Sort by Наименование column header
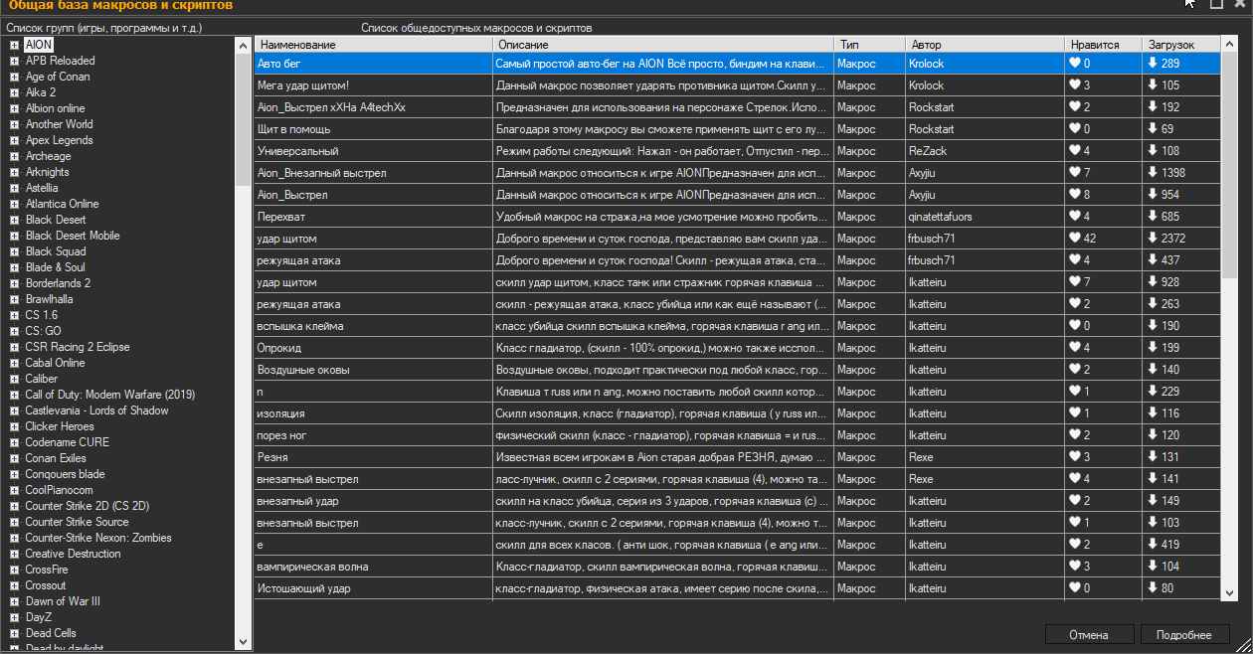1253x654 pixels. tap(374, 45)
